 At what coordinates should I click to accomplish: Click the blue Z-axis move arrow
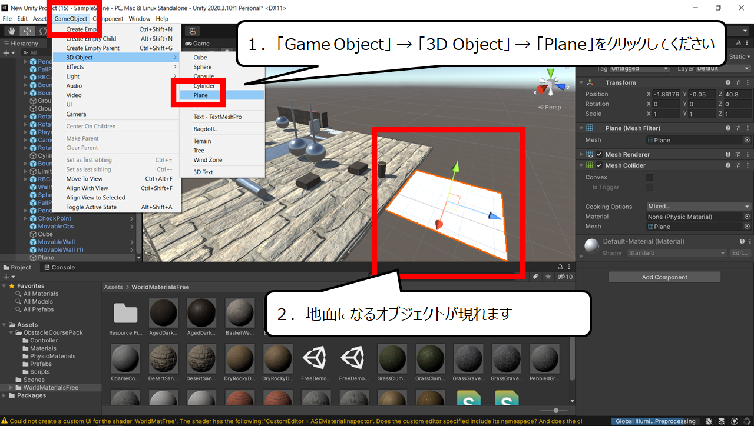click(495, 217)
